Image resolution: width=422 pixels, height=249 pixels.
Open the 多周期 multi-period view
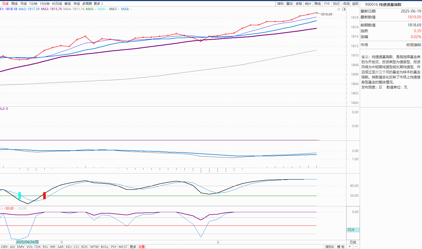click(x=87, y=4)
